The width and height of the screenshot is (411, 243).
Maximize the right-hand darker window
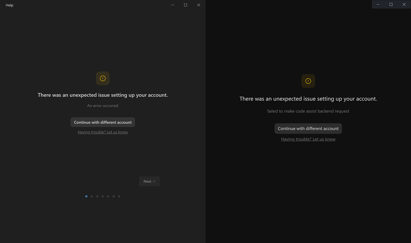click(391, 4)
